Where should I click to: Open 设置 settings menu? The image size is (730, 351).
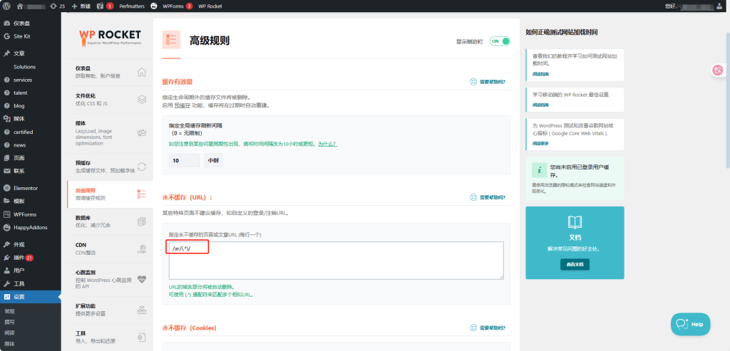[x=30, y=297]
